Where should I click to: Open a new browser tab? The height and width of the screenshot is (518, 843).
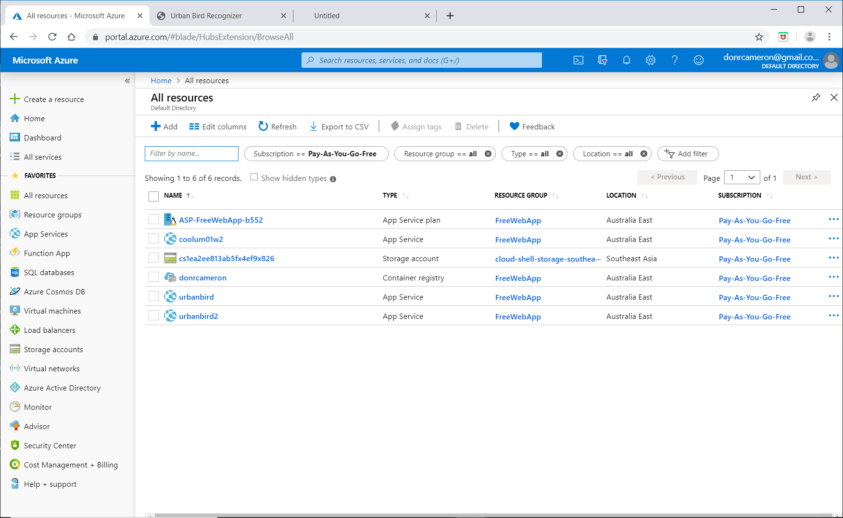coord(450,16)
